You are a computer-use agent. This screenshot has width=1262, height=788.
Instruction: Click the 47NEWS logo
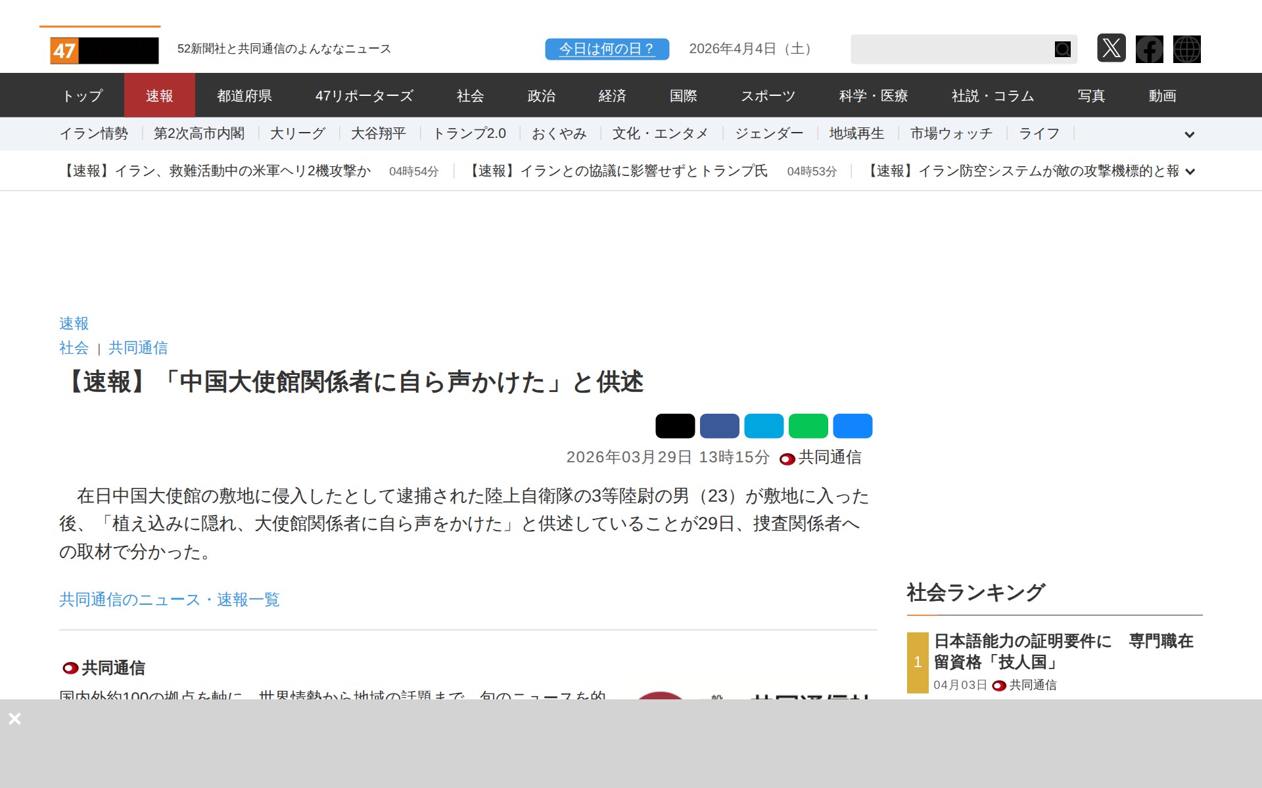pos(104,51)
